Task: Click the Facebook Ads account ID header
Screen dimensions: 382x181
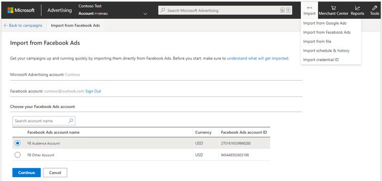Action: pyautogui.click(x=244, y=132)
